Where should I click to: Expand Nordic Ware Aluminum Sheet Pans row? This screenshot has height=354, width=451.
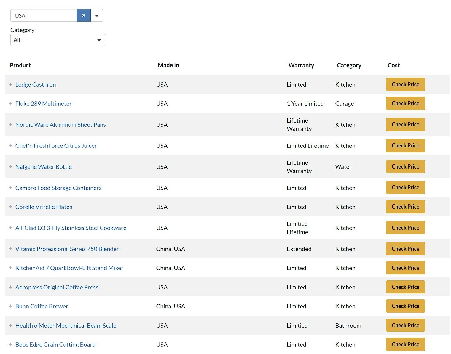coord(10,125)
